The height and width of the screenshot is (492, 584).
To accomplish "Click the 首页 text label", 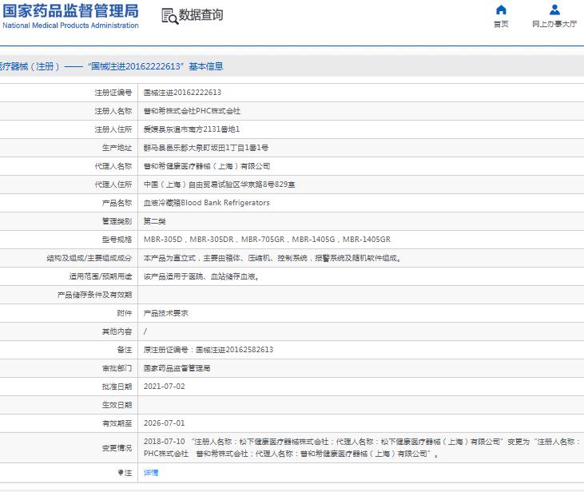I will click(501, 24).
